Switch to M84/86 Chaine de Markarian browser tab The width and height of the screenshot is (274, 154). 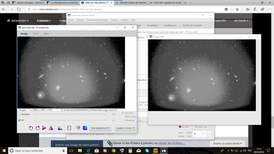coord(131,3)
